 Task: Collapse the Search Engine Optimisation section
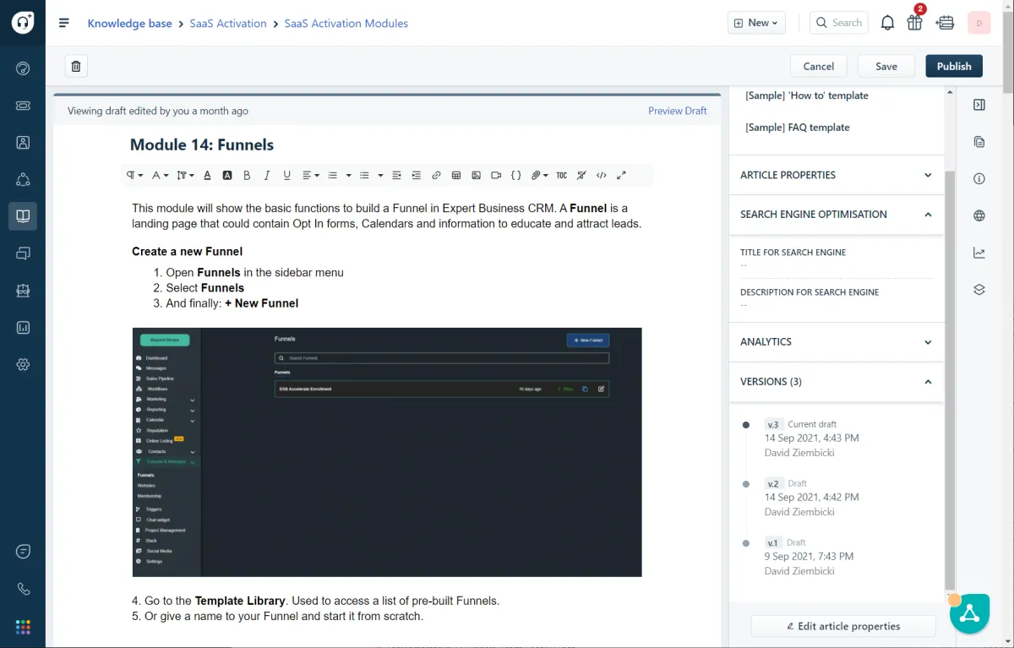click(836, 215)
